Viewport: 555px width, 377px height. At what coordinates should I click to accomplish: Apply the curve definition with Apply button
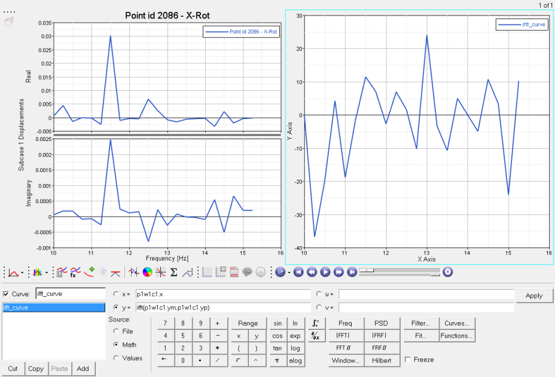534,295
